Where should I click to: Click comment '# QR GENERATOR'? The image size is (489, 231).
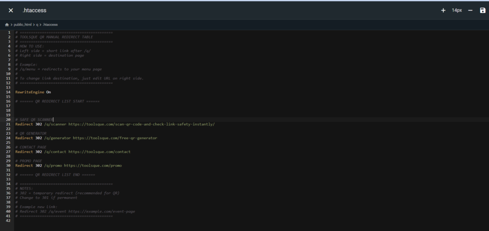click(x=31, y=133)
